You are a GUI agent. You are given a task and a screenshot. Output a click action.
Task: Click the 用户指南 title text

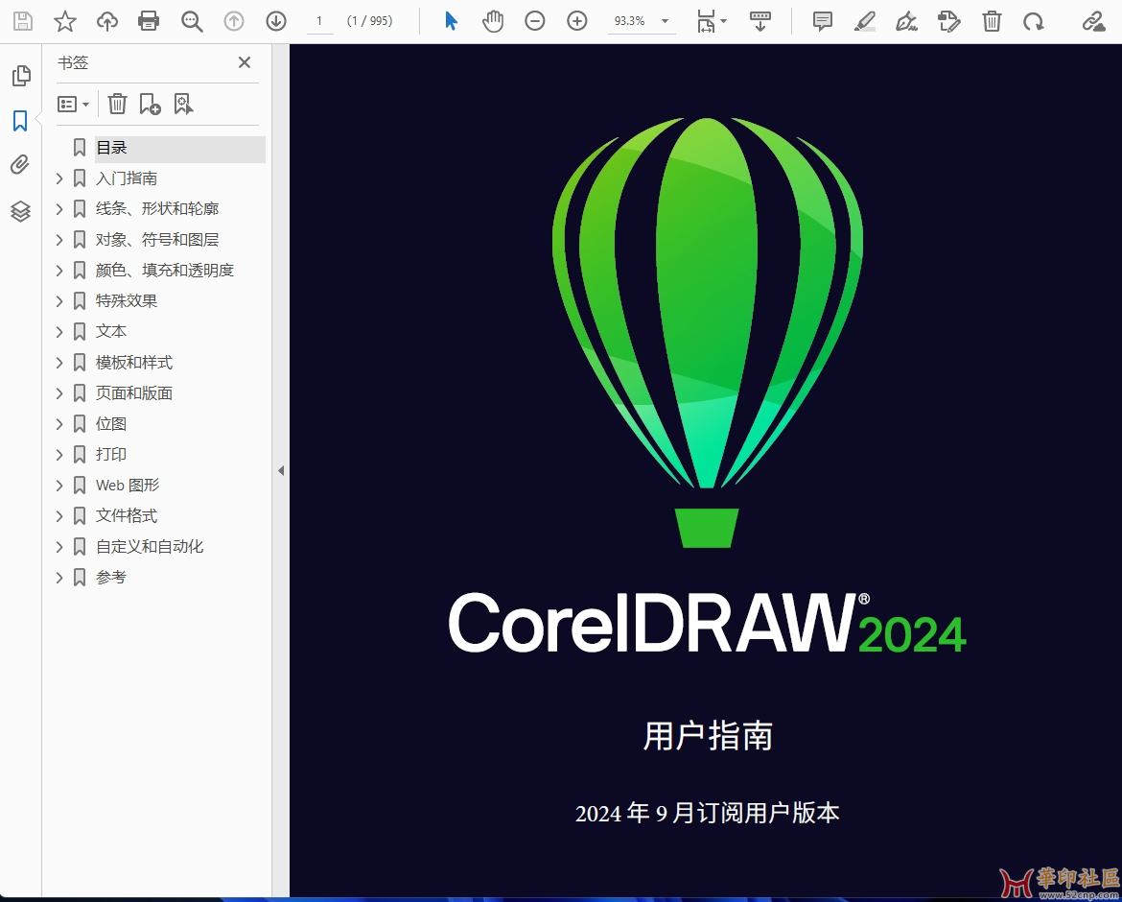(x=708, y=737)
